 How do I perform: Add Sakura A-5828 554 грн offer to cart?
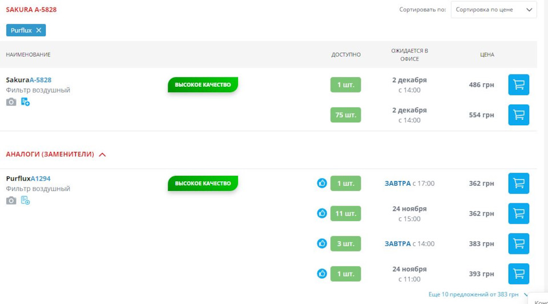519,115
